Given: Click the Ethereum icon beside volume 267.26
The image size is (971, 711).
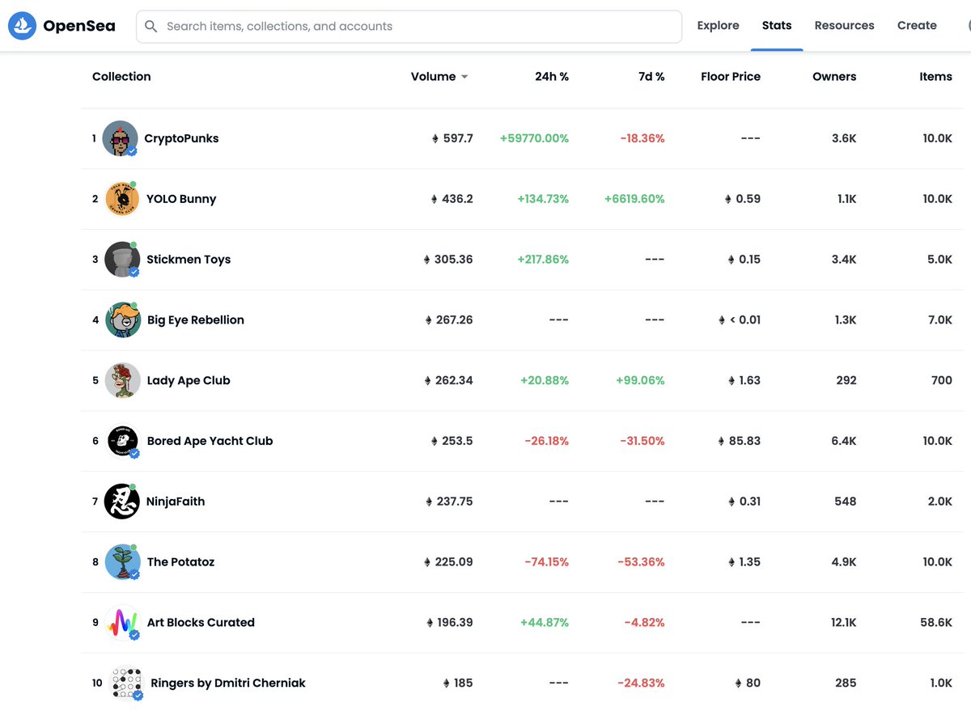Looking at the screenshot, I should pos(429,320).
